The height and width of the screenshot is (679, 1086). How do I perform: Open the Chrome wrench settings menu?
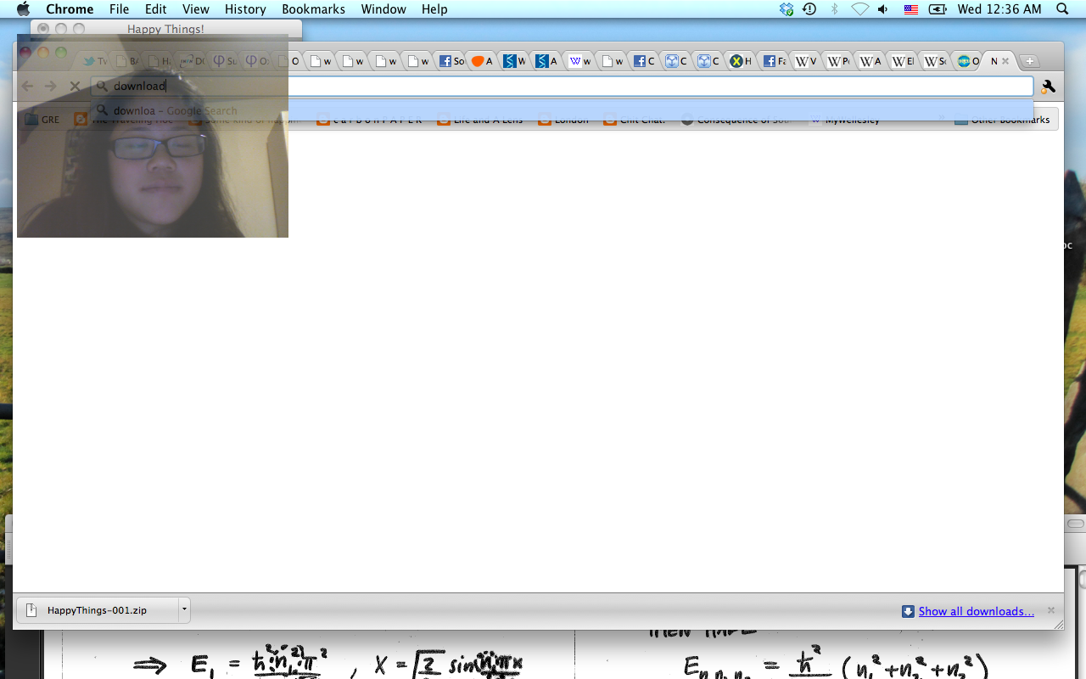1048,87
